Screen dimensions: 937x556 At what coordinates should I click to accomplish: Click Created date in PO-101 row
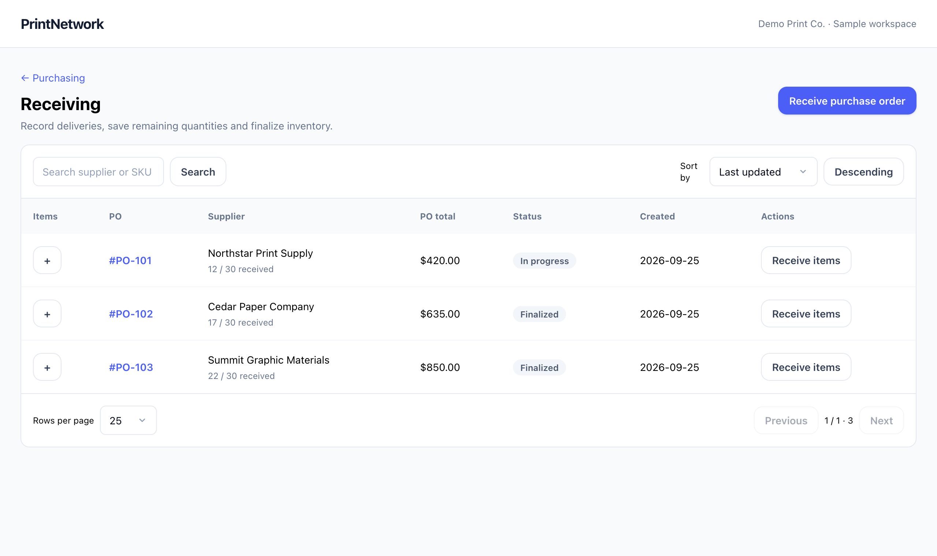(x=669, y=260)
